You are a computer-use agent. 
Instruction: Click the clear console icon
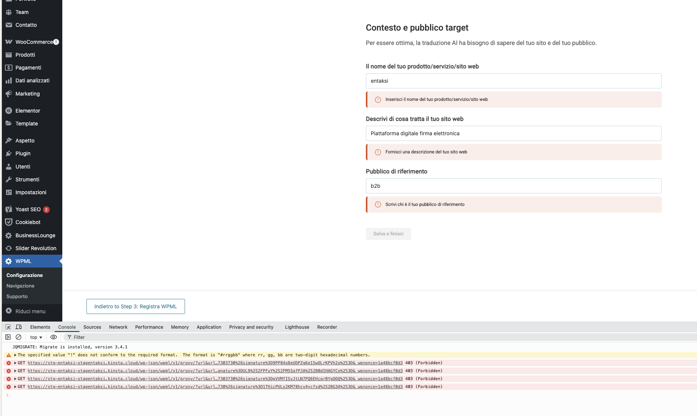pyautogui.click(x=19, y=337)
